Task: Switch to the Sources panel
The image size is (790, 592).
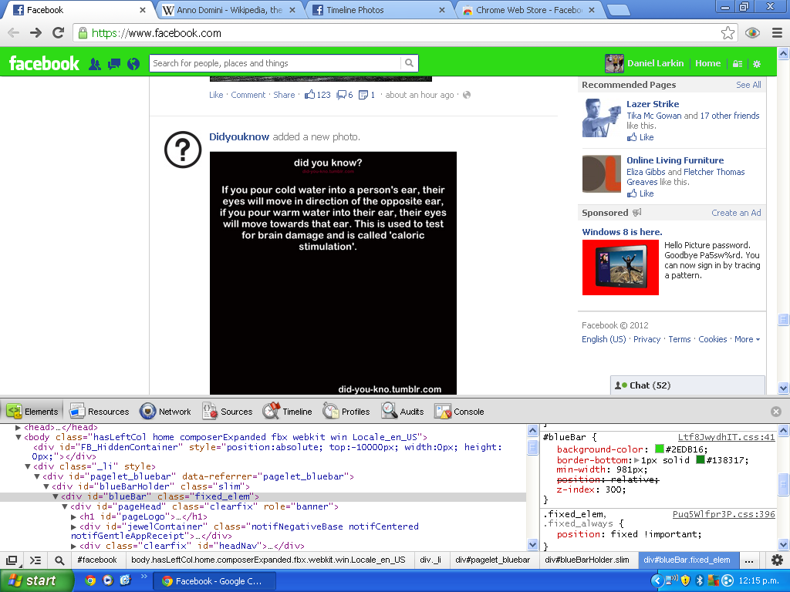Action: [228, 412]
